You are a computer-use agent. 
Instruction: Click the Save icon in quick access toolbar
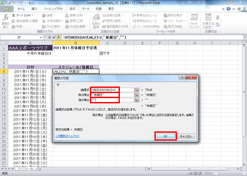coord(9,3)
